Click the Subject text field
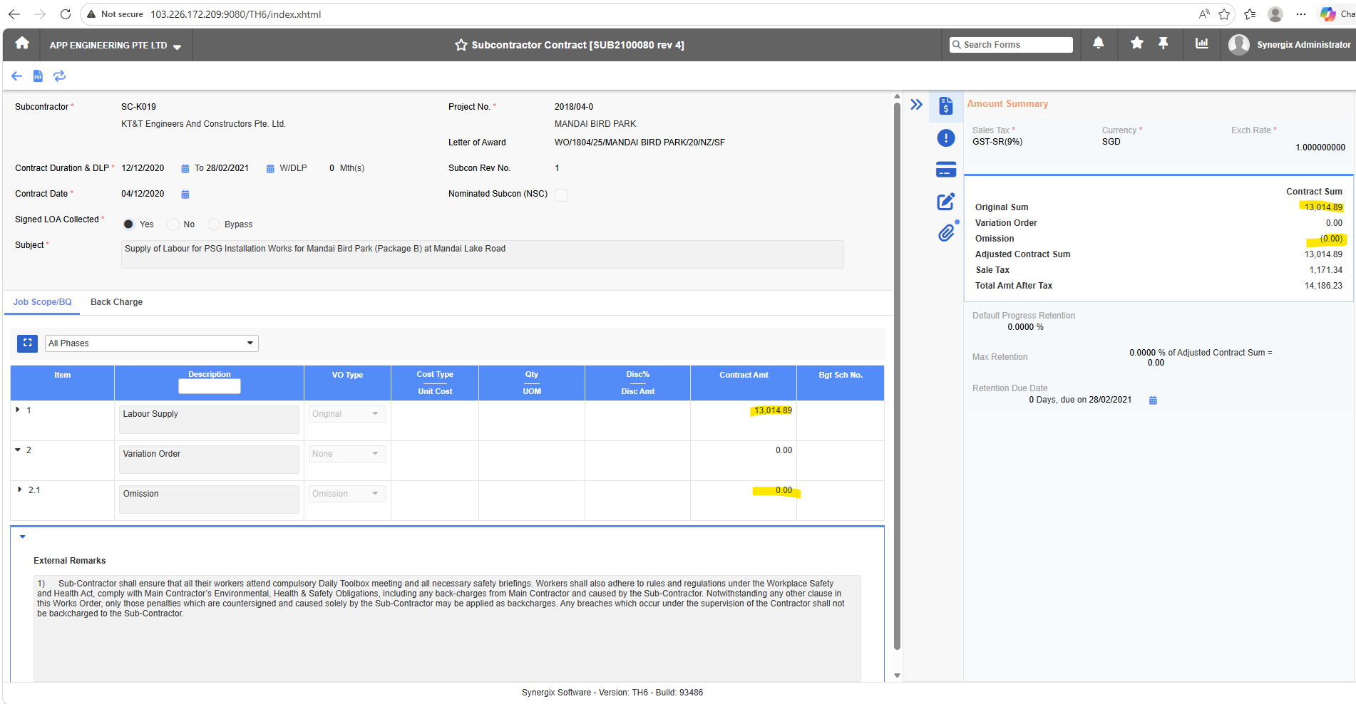Viewport: 1356px width, 704px height. 482,254
